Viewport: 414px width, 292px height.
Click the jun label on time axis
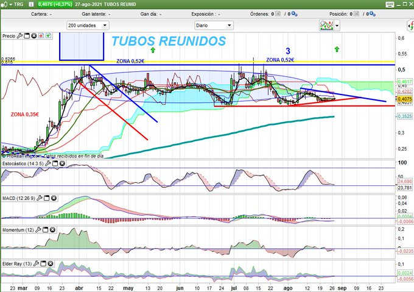click(180, 288)
